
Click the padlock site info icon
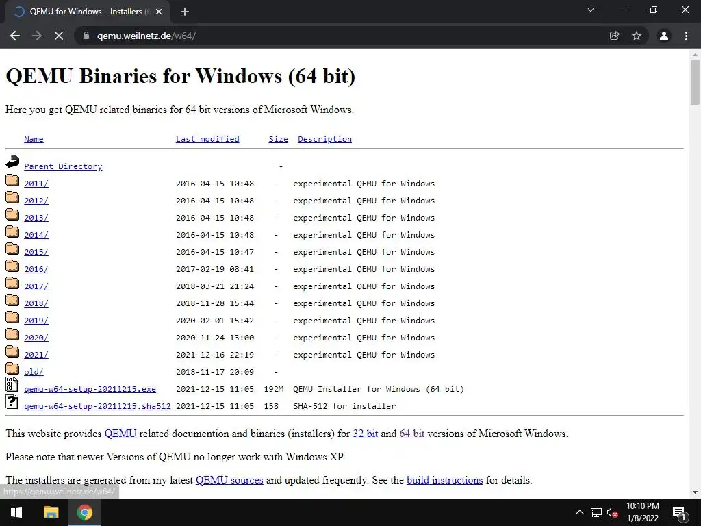pyautogui.click(x=86, y=36)
